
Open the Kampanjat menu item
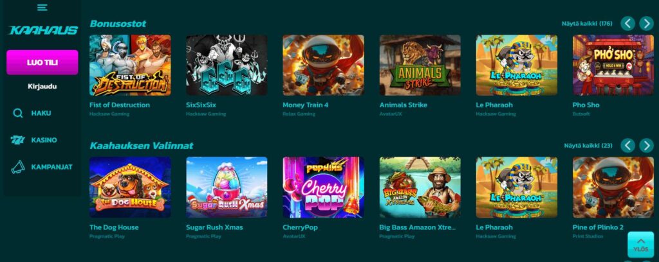tap(51, 167)
